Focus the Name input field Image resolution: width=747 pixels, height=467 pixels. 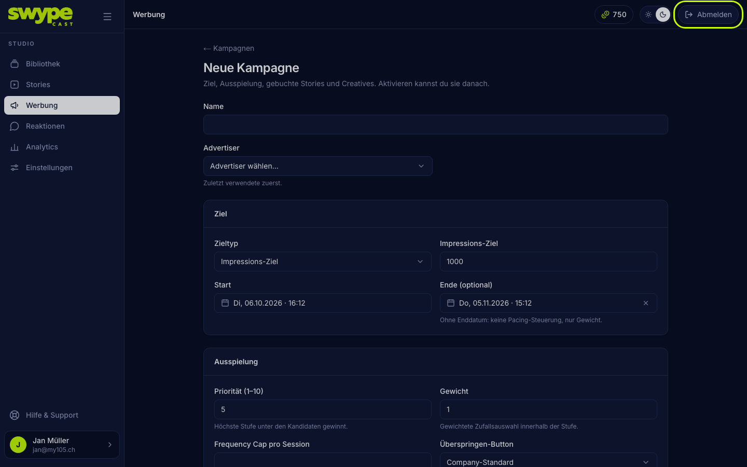point(435,125)
